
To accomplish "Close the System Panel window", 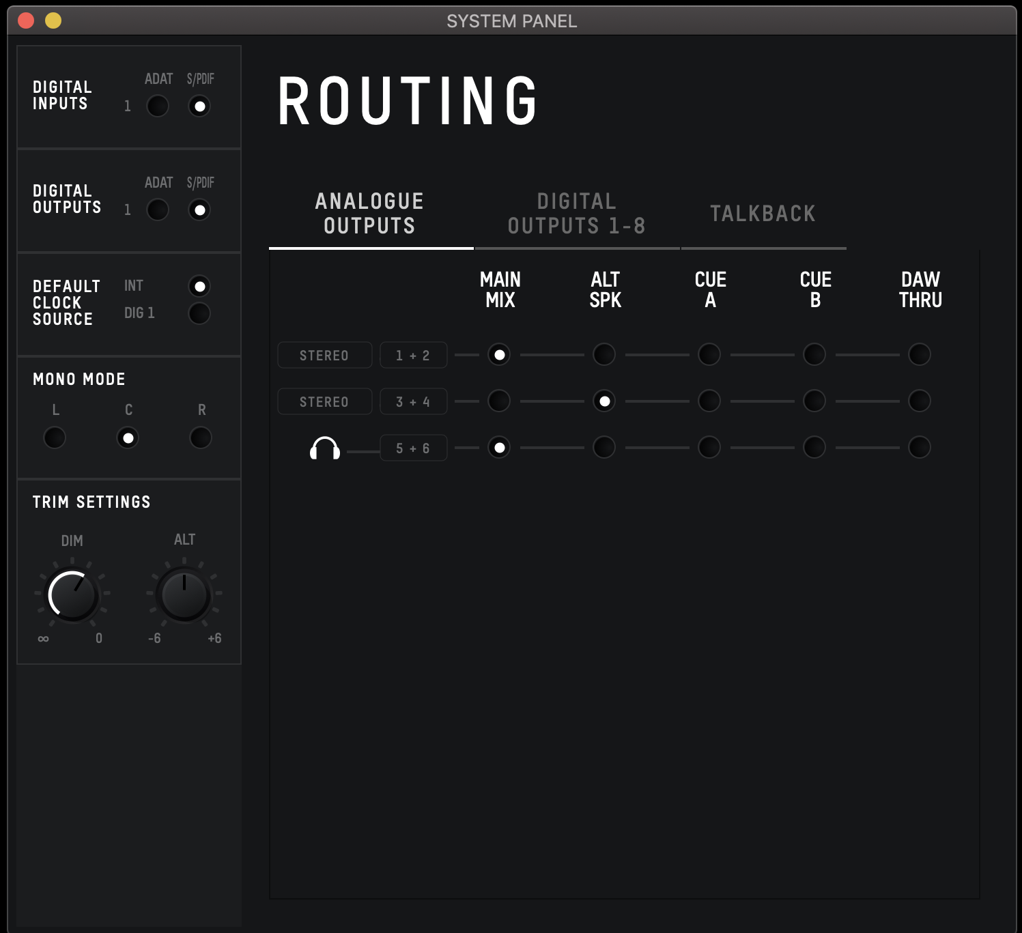I will pos(26,20).
